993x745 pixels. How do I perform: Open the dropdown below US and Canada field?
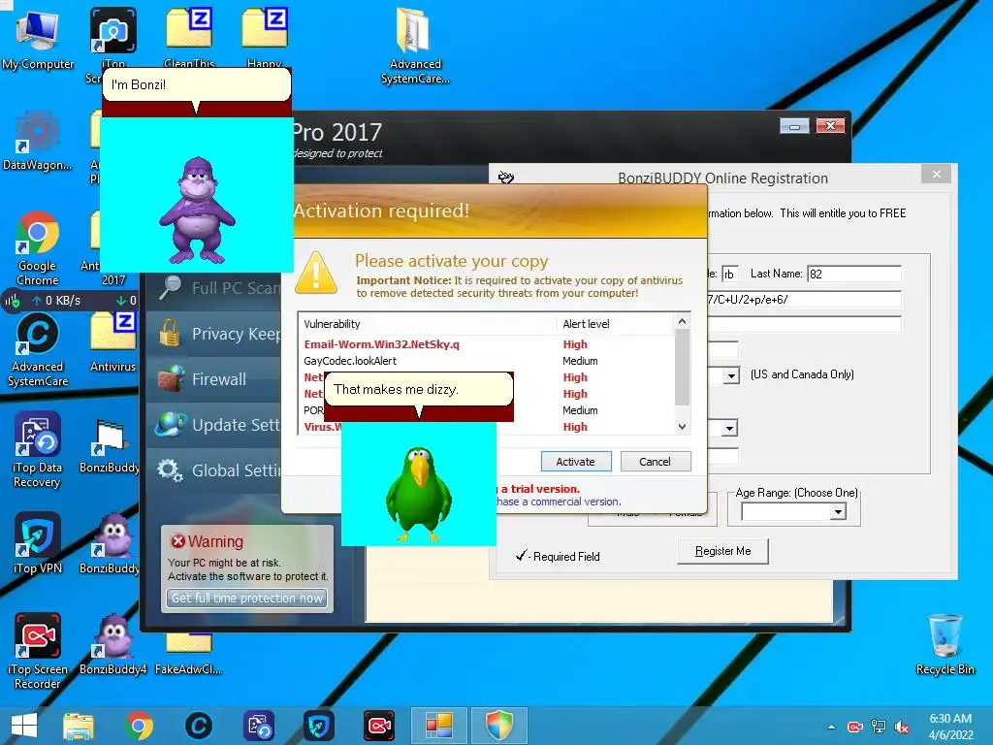click(729, 429)
